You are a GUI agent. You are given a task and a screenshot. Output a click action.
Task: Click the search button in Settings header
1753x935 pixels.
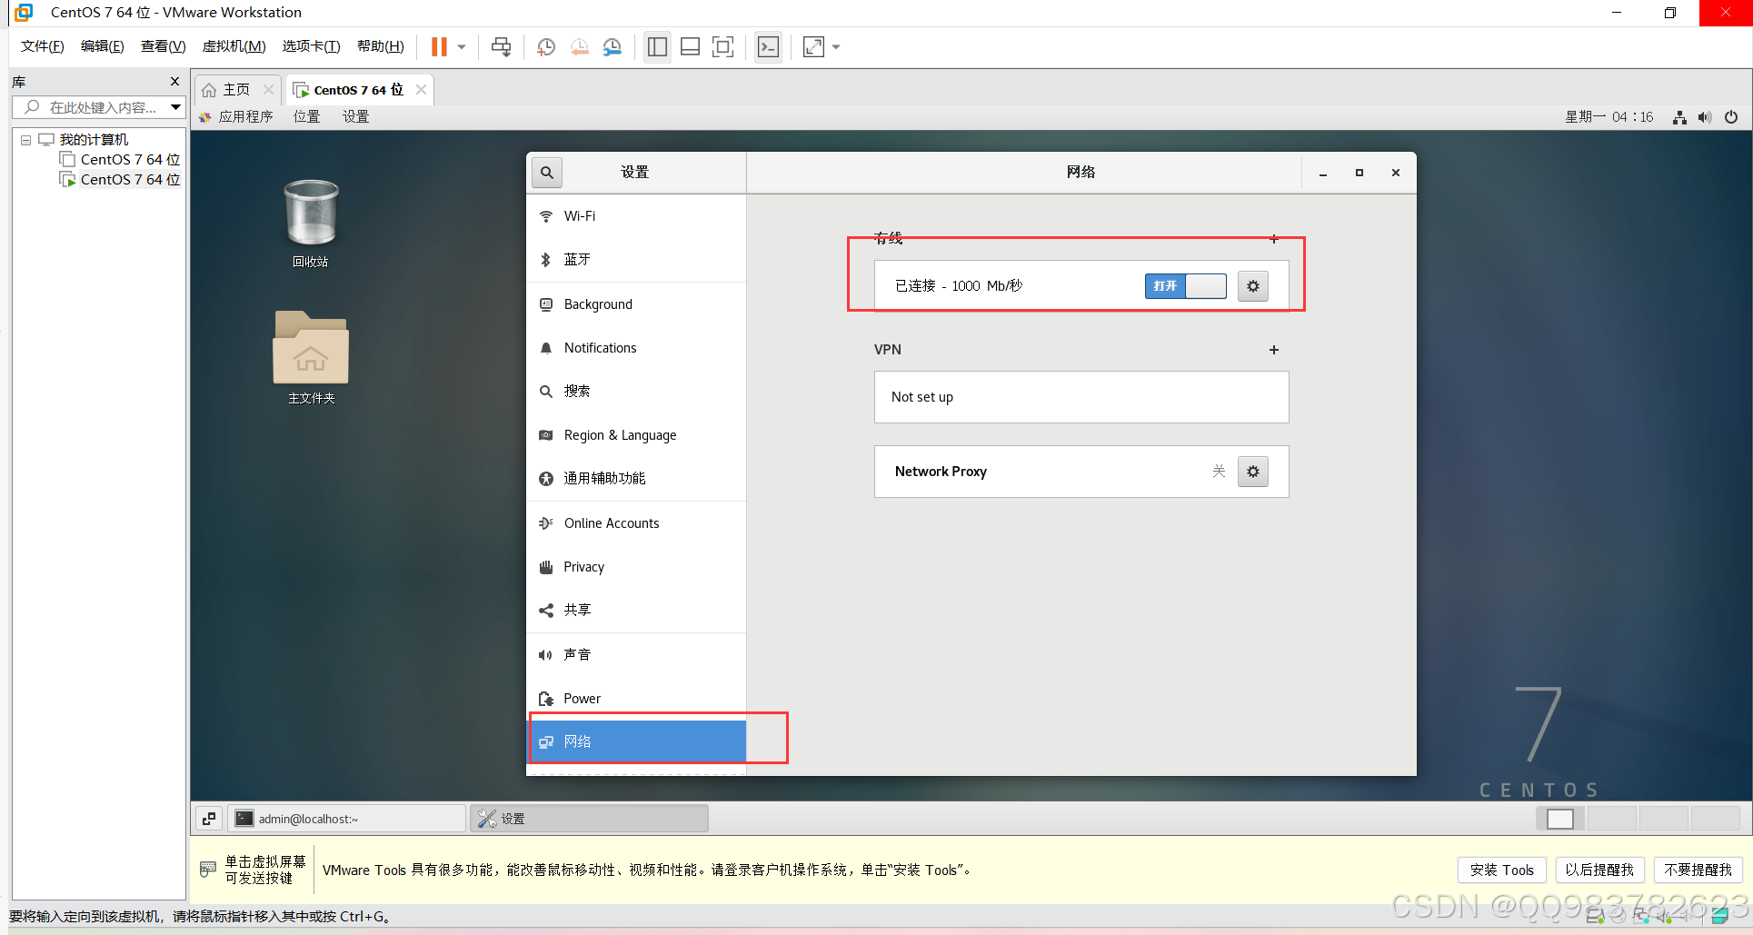[547, 173]
